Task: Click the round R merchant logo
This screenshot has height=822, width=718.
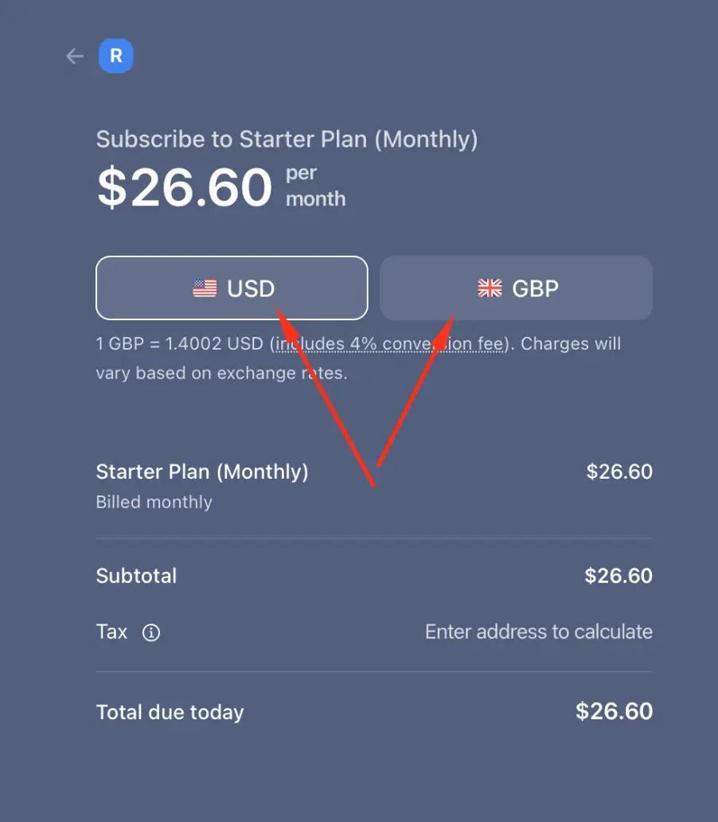Action: coord(116,56)
